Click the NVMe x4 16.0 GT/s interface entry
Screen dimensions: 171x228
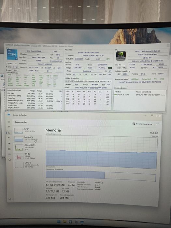click(122, 95)
